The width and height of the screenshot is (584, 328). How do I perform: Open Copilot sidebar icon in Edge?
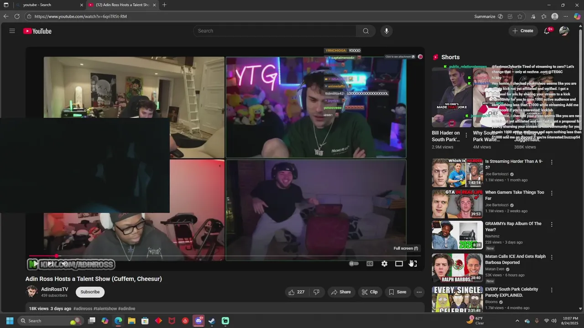(x=577, y=16)
